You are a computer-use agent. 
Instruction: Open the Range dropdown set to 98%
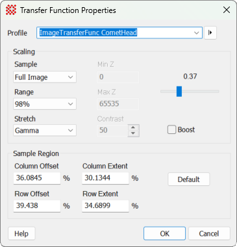click(45, 104)
